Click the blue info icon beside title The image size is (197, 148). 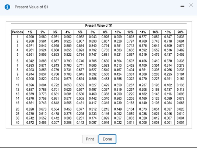point(7,7)
